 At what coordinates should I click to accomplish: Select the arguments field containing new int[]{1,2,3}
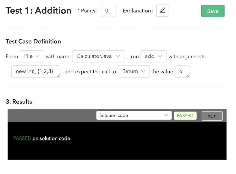36,71
